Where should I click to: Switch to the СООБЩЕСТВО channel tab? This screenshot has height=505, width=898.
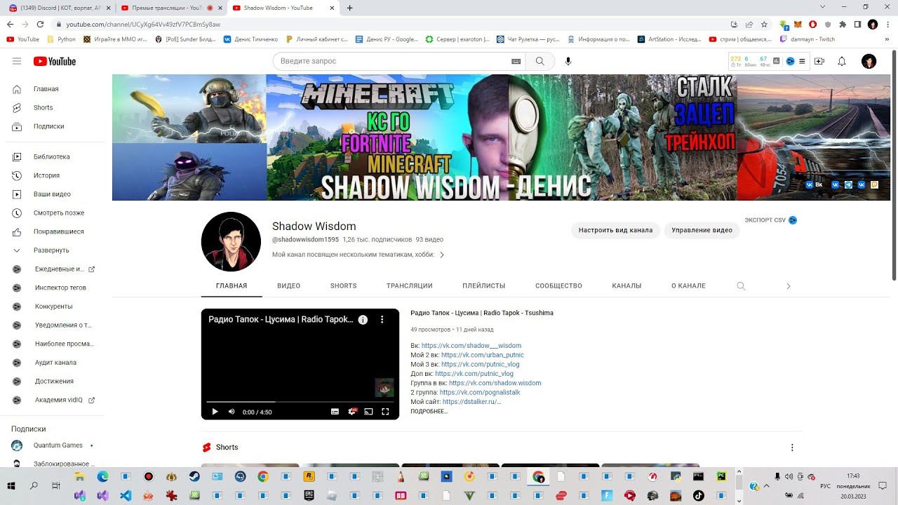(558, 285)
